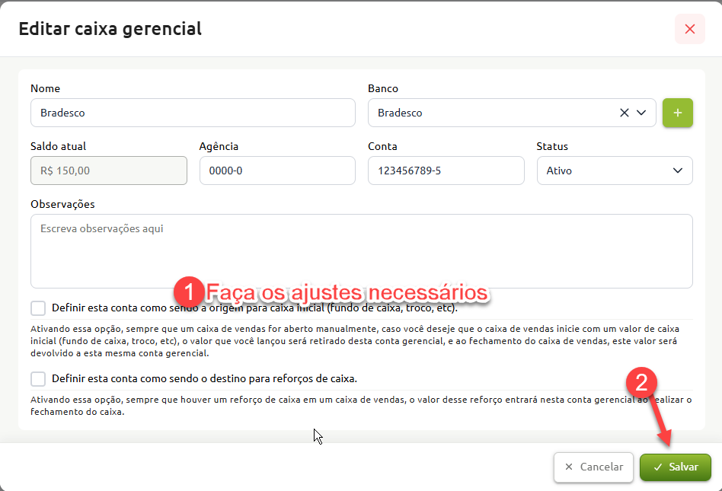Click the Agência input field

[277, 171]
